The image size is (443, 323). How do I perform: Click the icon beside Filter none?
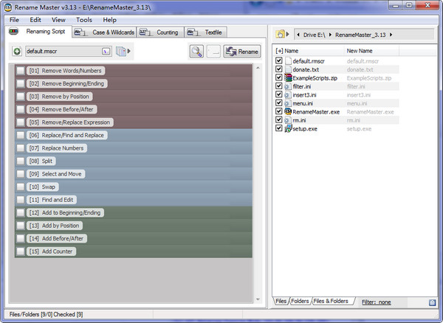tap(432, 302)
